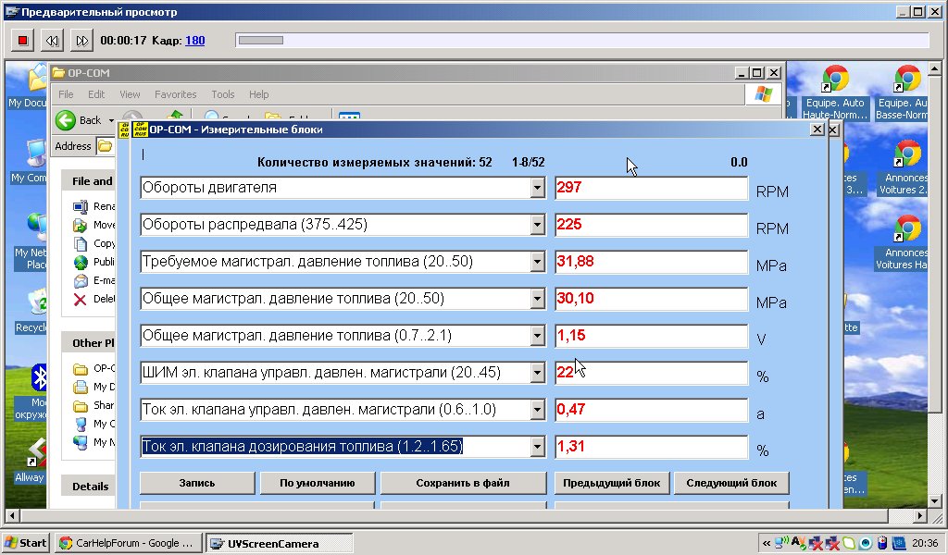This screenshot has width=948, height=555.
Task: Go back to 'Предыдущий блок'
Action: 612,483
